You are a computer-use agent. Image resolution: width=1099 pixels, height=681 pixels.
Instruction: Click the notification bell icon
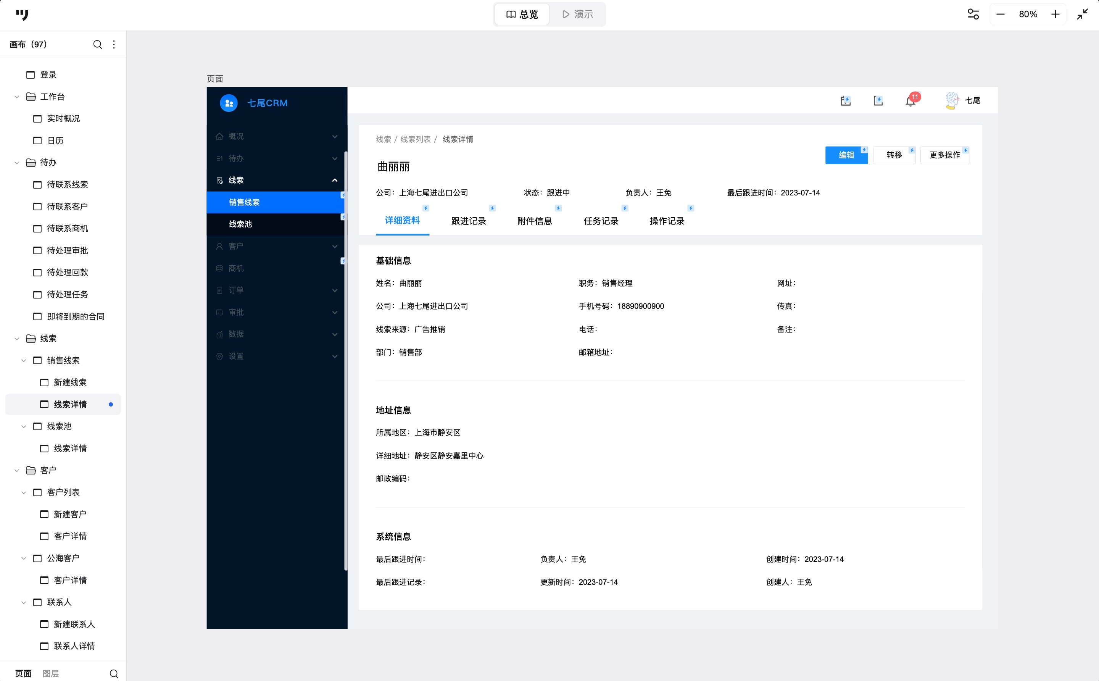click(910, 101)
